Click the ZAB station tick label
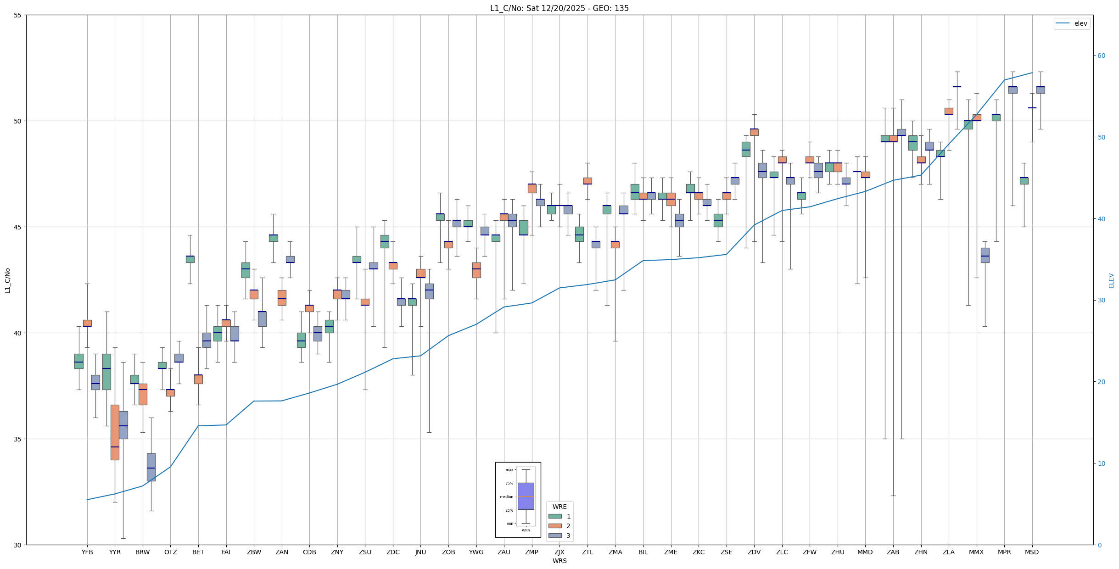This screenshot has height=569, width=1119. tap(893, 552)
